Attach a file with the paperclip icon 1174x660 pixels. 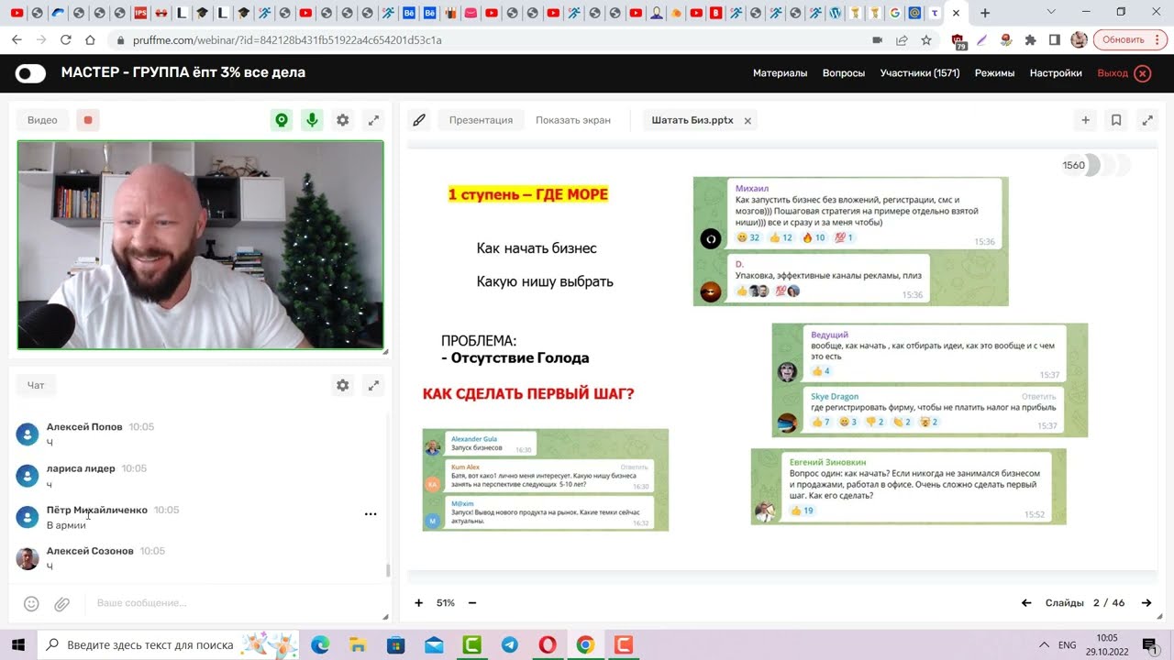pos(61,603)
